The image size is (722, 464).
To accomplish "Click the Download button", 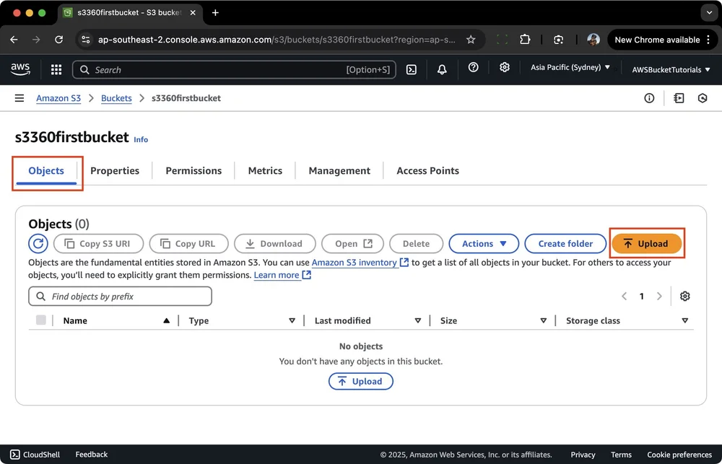I will (x=275, y=243).
